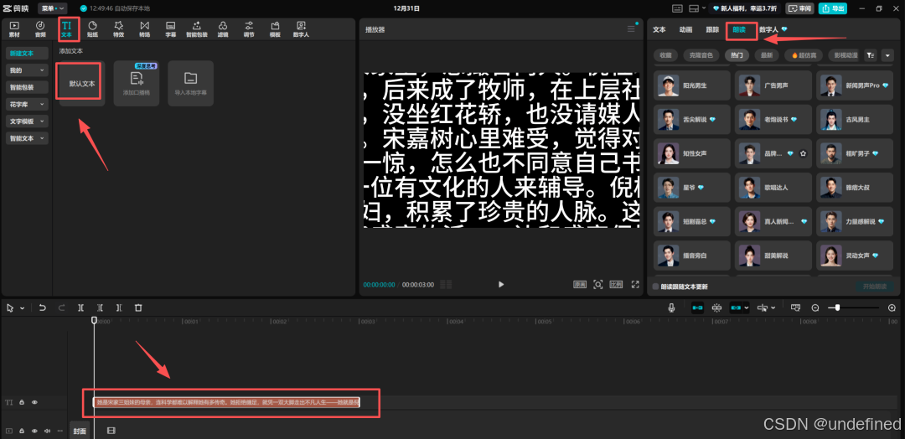Click the 导出 export button
Viewport: 905px width, 439px height.
click(833, 8)
